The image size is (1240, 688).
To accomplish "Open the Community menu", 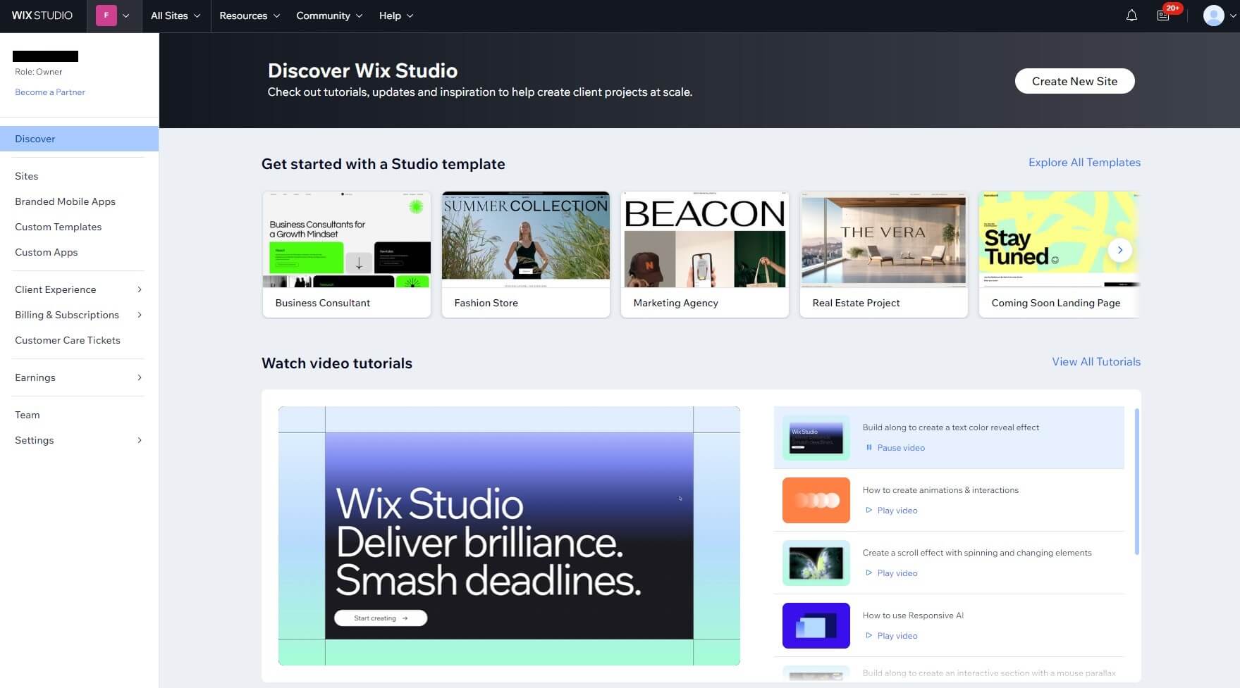I will click(329, 15).
